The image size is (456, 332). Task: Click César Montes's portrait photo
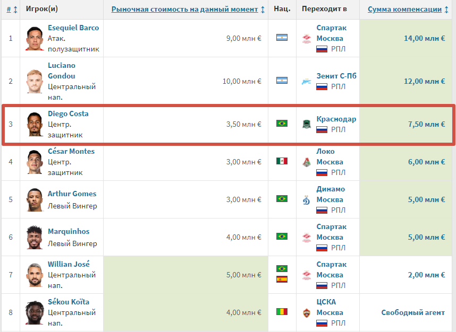pos(35,162)
